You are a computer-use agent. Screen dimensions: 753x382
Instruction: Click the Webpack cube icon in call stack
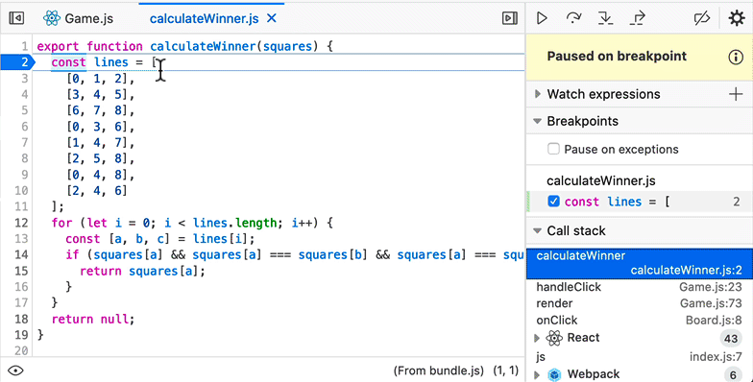point(554,374)
